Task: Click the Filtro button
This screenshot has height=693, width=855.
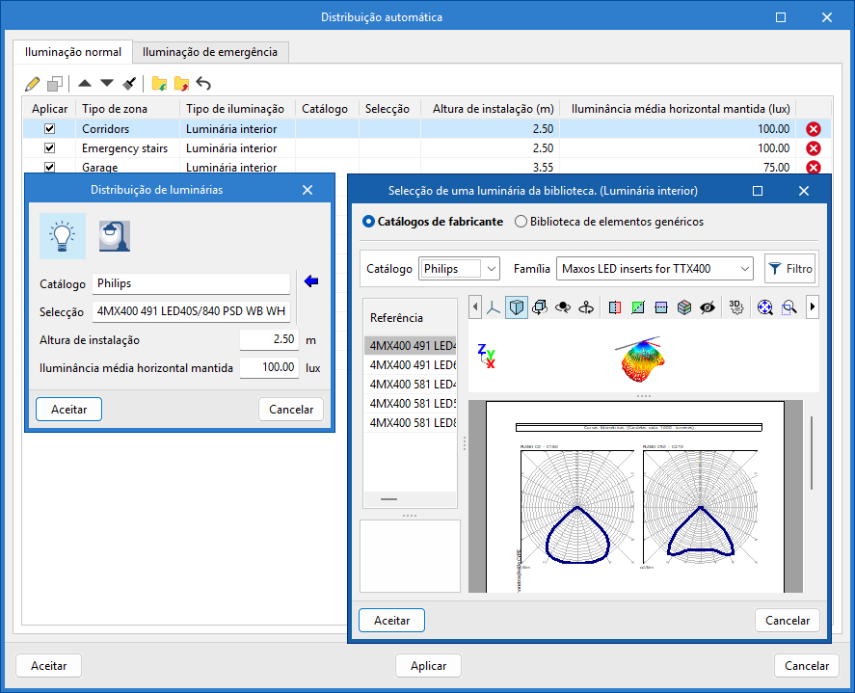Action: (x=790, y=269)
